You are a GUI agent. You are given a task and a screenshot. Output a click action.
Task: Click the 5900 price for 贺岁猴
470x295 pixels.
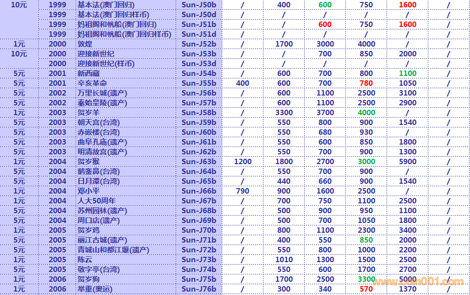click(407, 162)
